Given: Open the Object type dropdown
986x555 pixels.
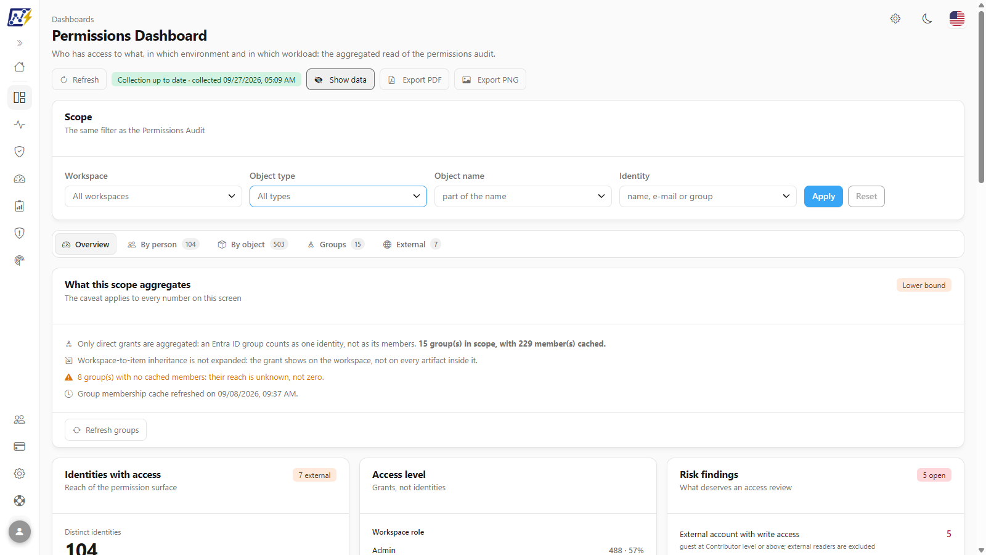Looking at the screenshot, I should (x=338, y=196).
